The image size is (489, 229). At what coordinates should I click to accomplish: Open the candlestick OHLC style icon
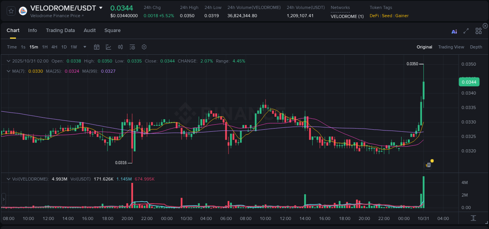click(x=120, y=47)
